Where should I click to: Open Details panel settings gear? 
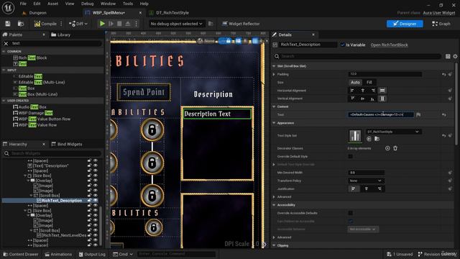455,56
